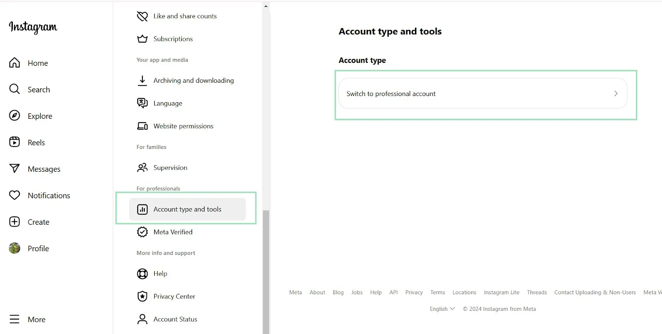
Task: Open the Search label in sidebar
Action: click(39, 90)
